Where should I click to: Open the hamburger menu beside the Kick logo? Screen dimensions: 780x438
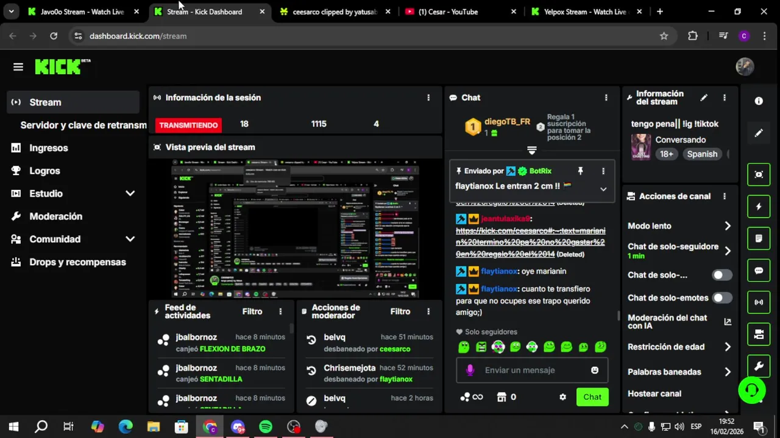click(x=18, y=67)
